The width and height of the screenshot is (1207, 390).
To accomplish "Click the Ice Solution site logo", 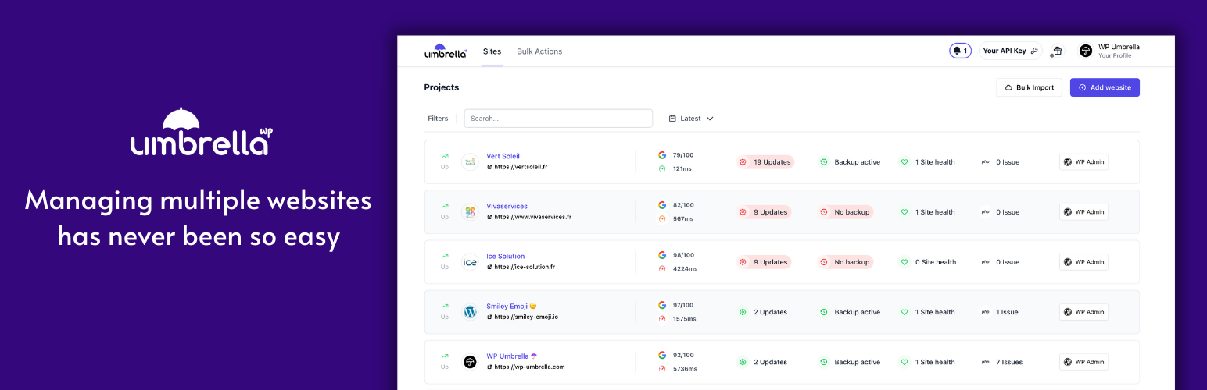I will click(x=470, y=262).
